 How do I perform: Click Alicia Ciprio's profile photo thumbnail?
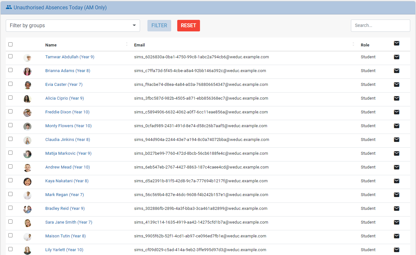coord(28,99)
